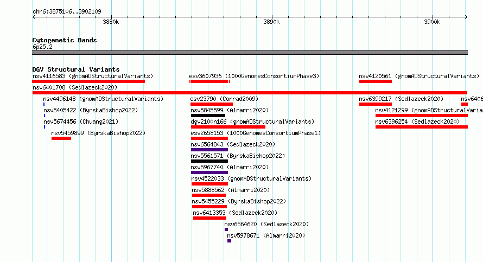Click the nsv4116583 variant label

(93, 76)
